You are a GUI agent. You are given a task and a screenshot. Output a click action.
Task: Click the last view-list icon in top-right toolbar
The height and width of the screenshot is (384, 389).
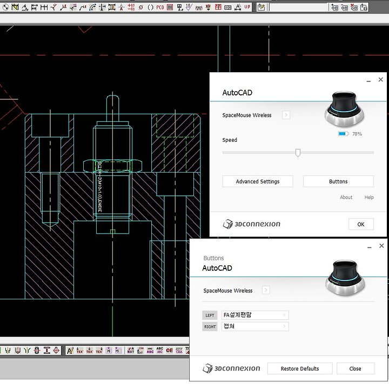coord(364,7)
